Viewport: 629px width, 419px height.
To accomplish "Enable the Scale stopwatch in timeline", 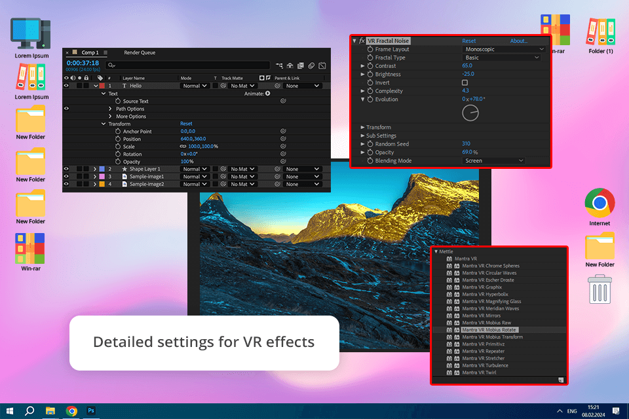I will click(118, 147).
